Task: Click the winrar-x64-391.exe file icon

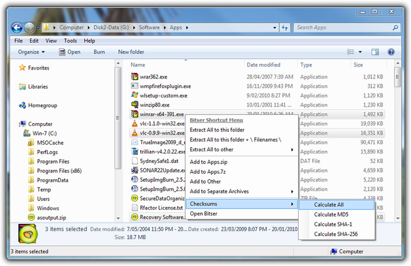Action: 135,114
